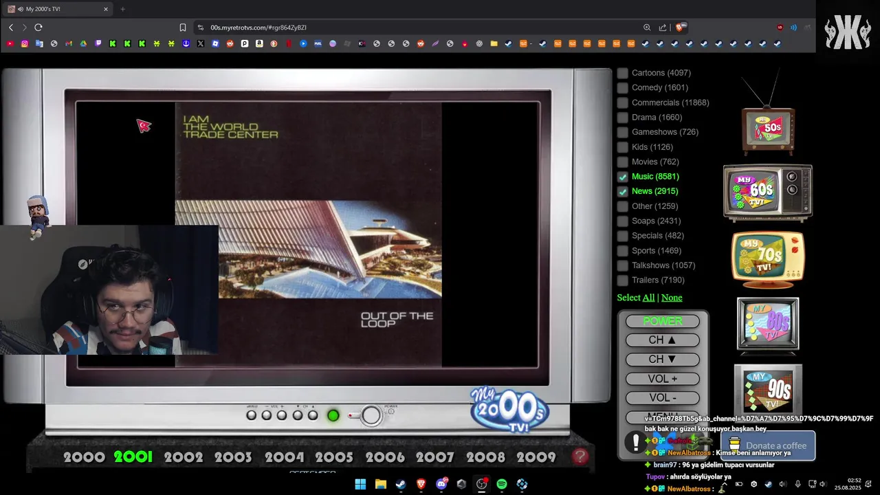Click the browser back arrow
880x495 pixels.
coord(11,27)
